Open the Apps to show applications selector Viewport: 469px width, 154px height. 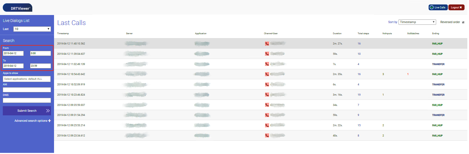click(x=27, y=79)
